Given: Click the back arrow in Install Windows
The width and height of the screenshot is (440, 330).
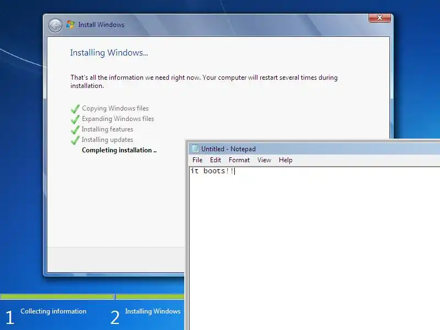Looking at the screenshot, I should point(55,25).
